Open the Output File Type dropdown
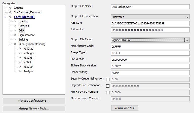 (x=150, y=40)
